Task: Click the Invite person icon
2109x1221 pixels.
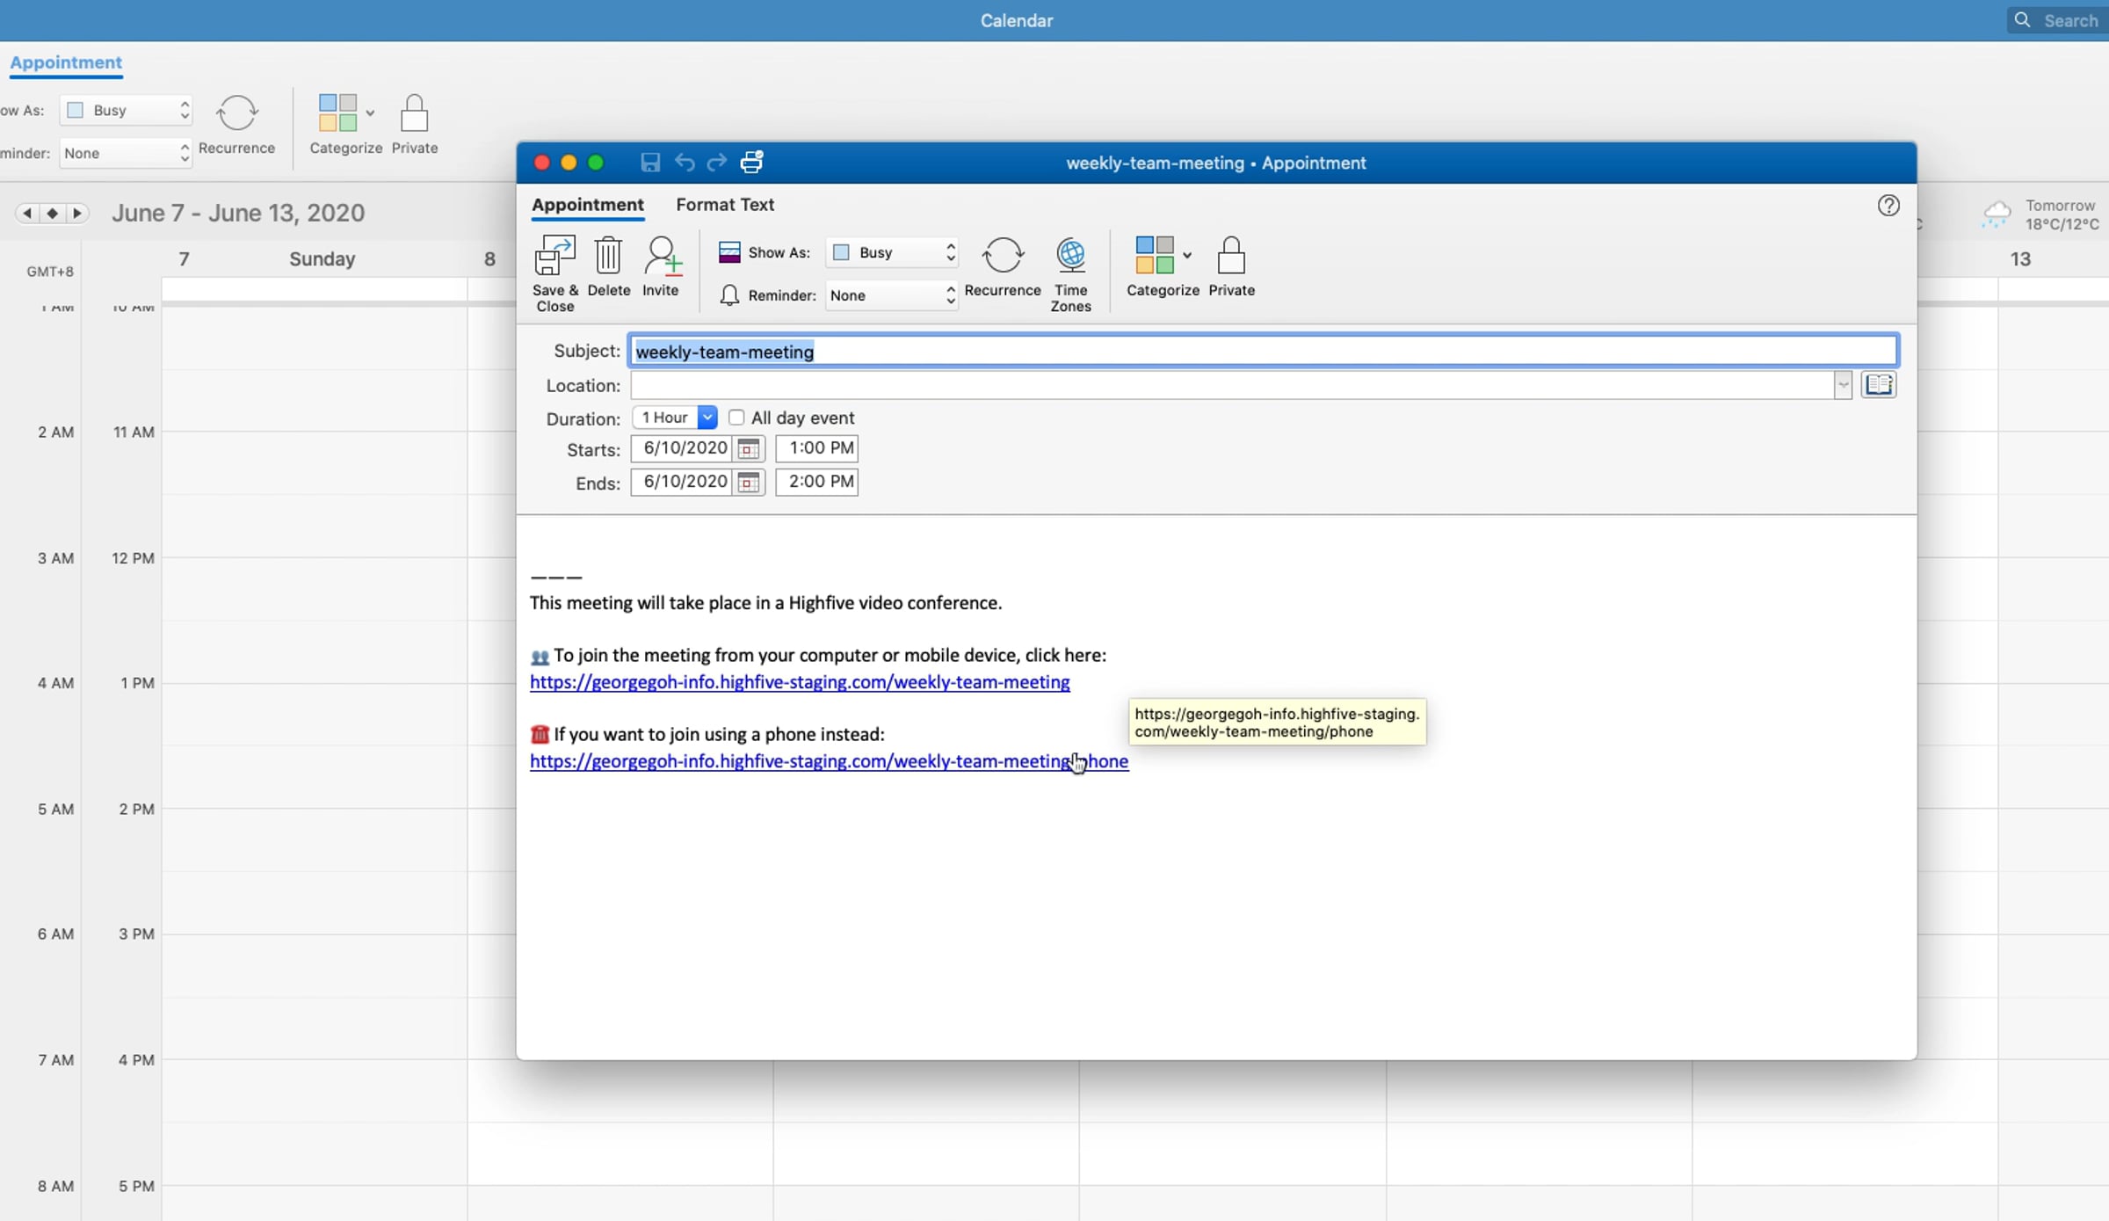Action: point(661,257)
